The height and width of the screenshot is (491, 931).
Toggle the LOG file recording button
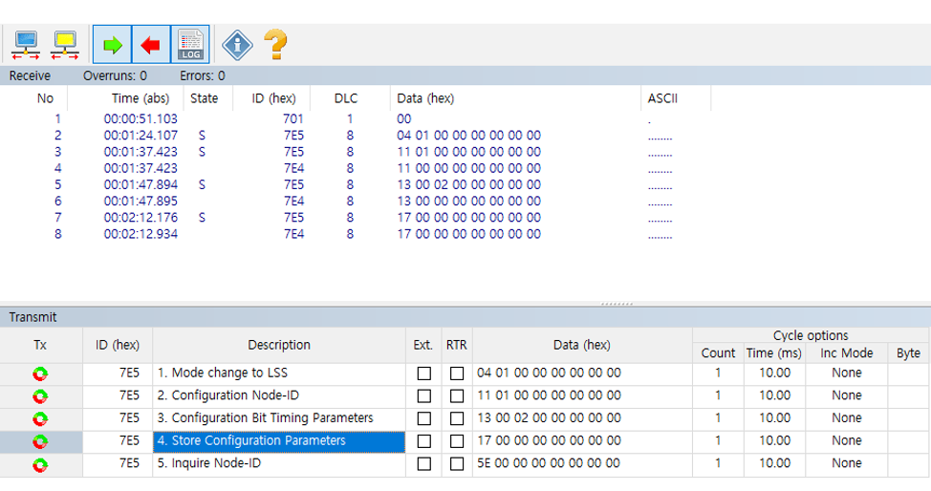point(190,45)
